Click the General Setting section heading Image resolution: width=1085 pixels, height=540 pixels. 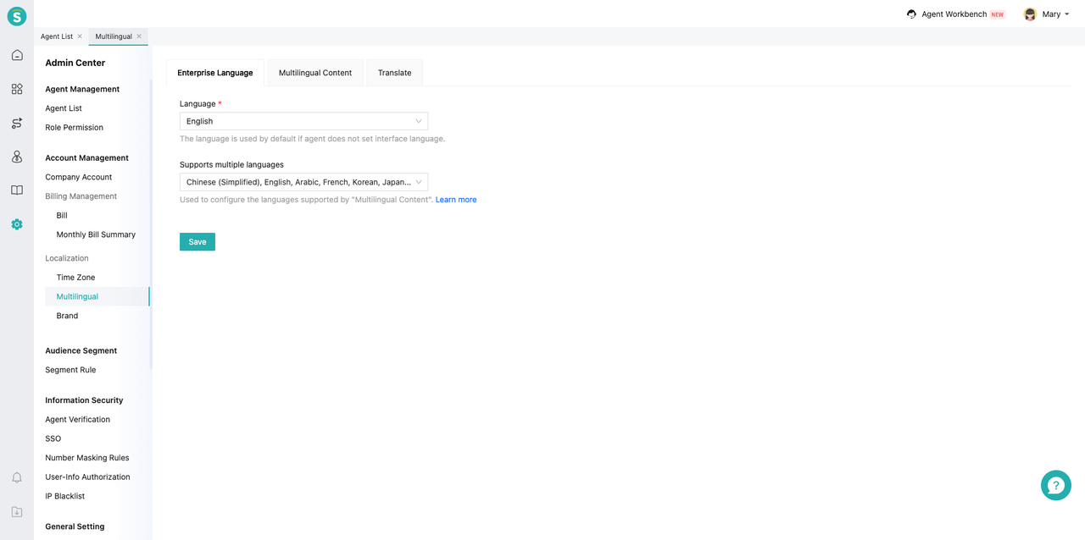click(x=75, y=526)
